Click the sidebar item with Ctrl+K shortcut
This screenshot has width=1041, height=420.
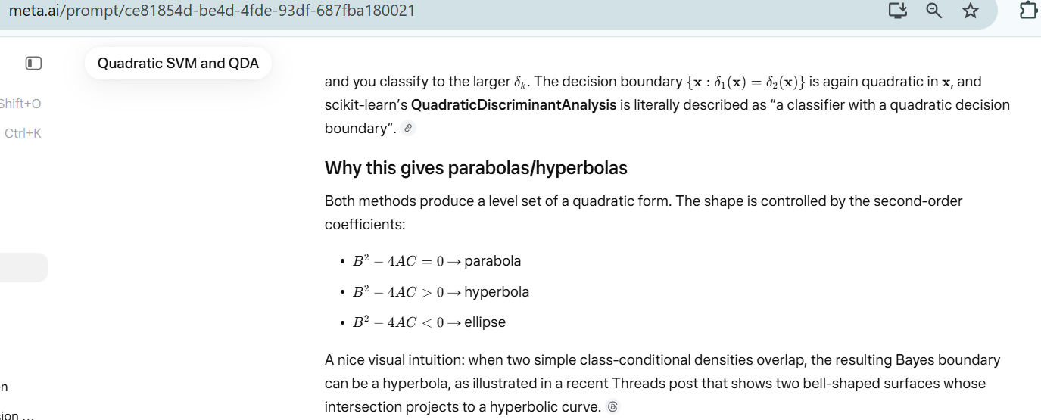click(23, 133)
